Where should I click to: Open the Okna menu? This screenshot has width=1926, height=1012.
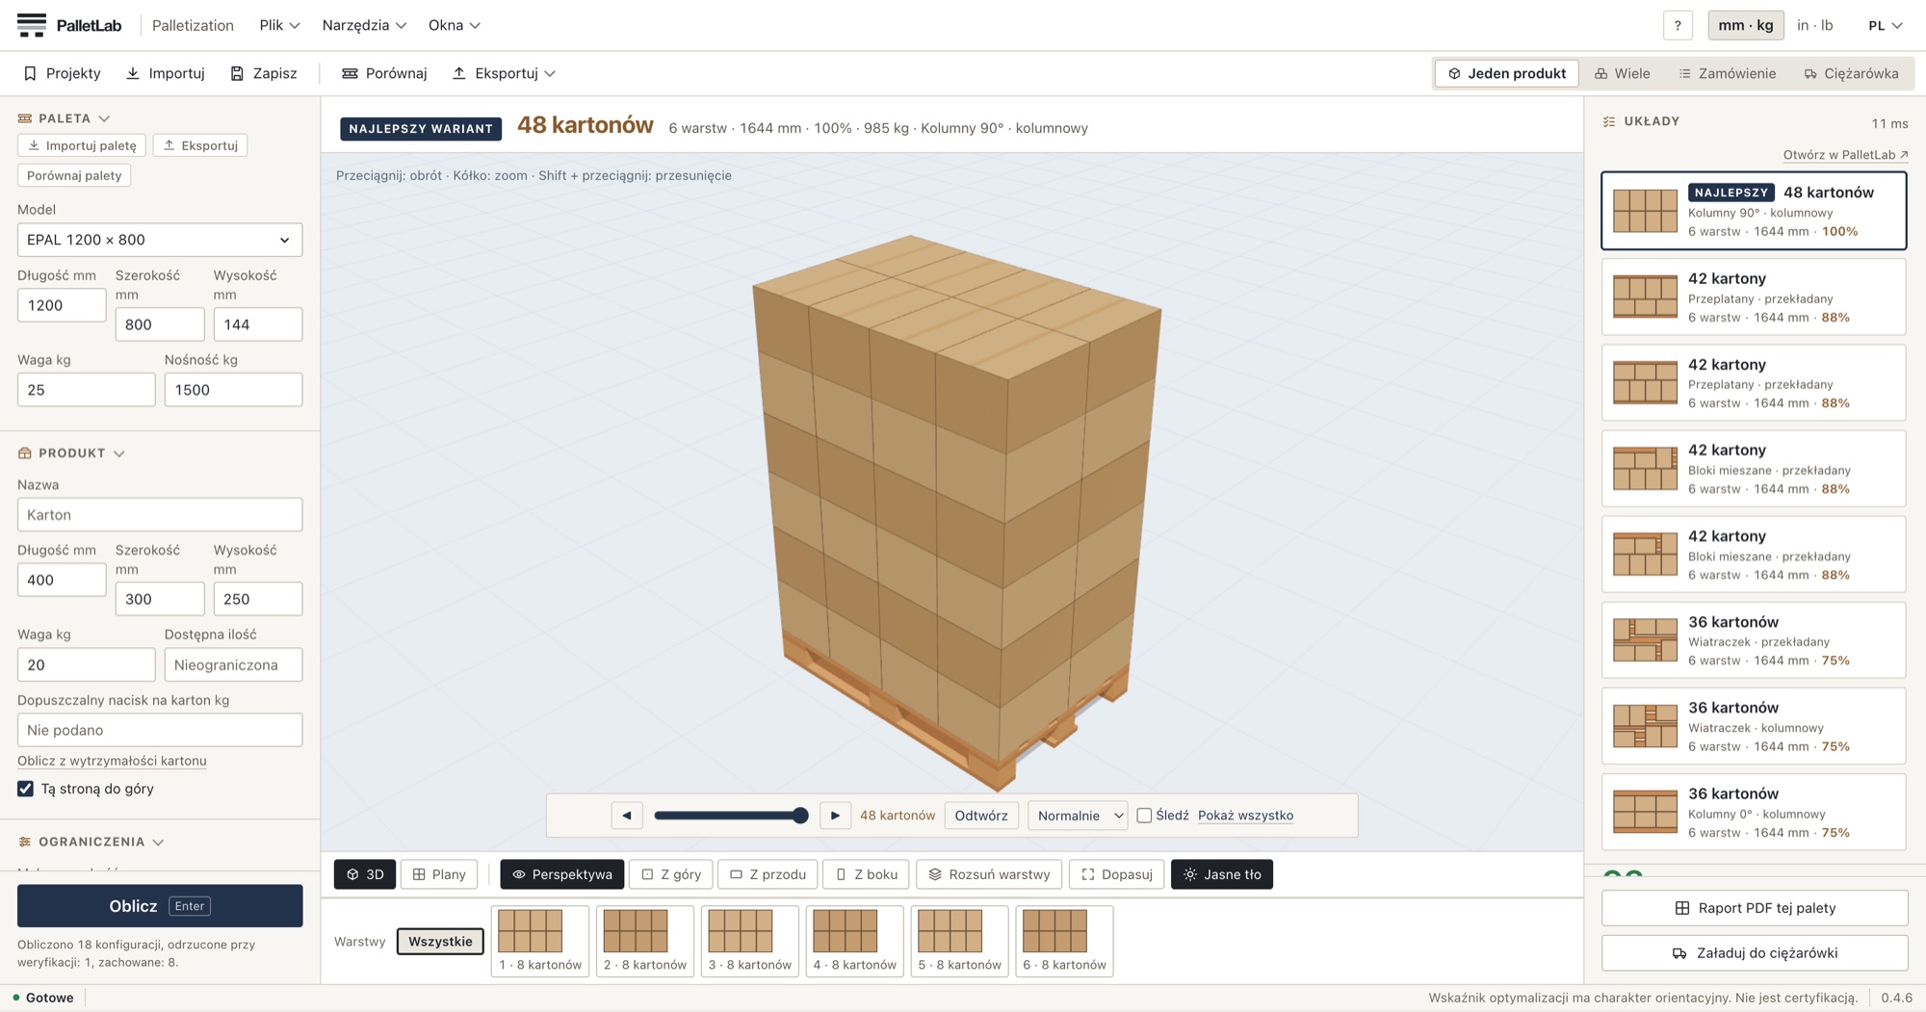click(x=454, y=25)
